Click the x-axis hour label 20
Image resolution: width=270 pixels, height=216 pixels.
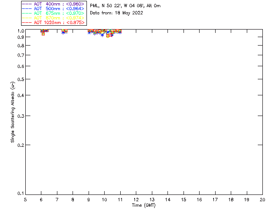pos(262,200)
